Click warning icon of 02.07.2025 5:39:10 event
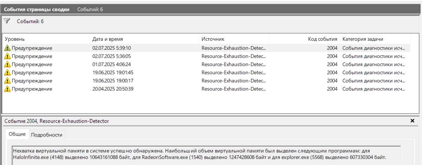This screenshot has width=422, height=165. click(x=8, y=48)
